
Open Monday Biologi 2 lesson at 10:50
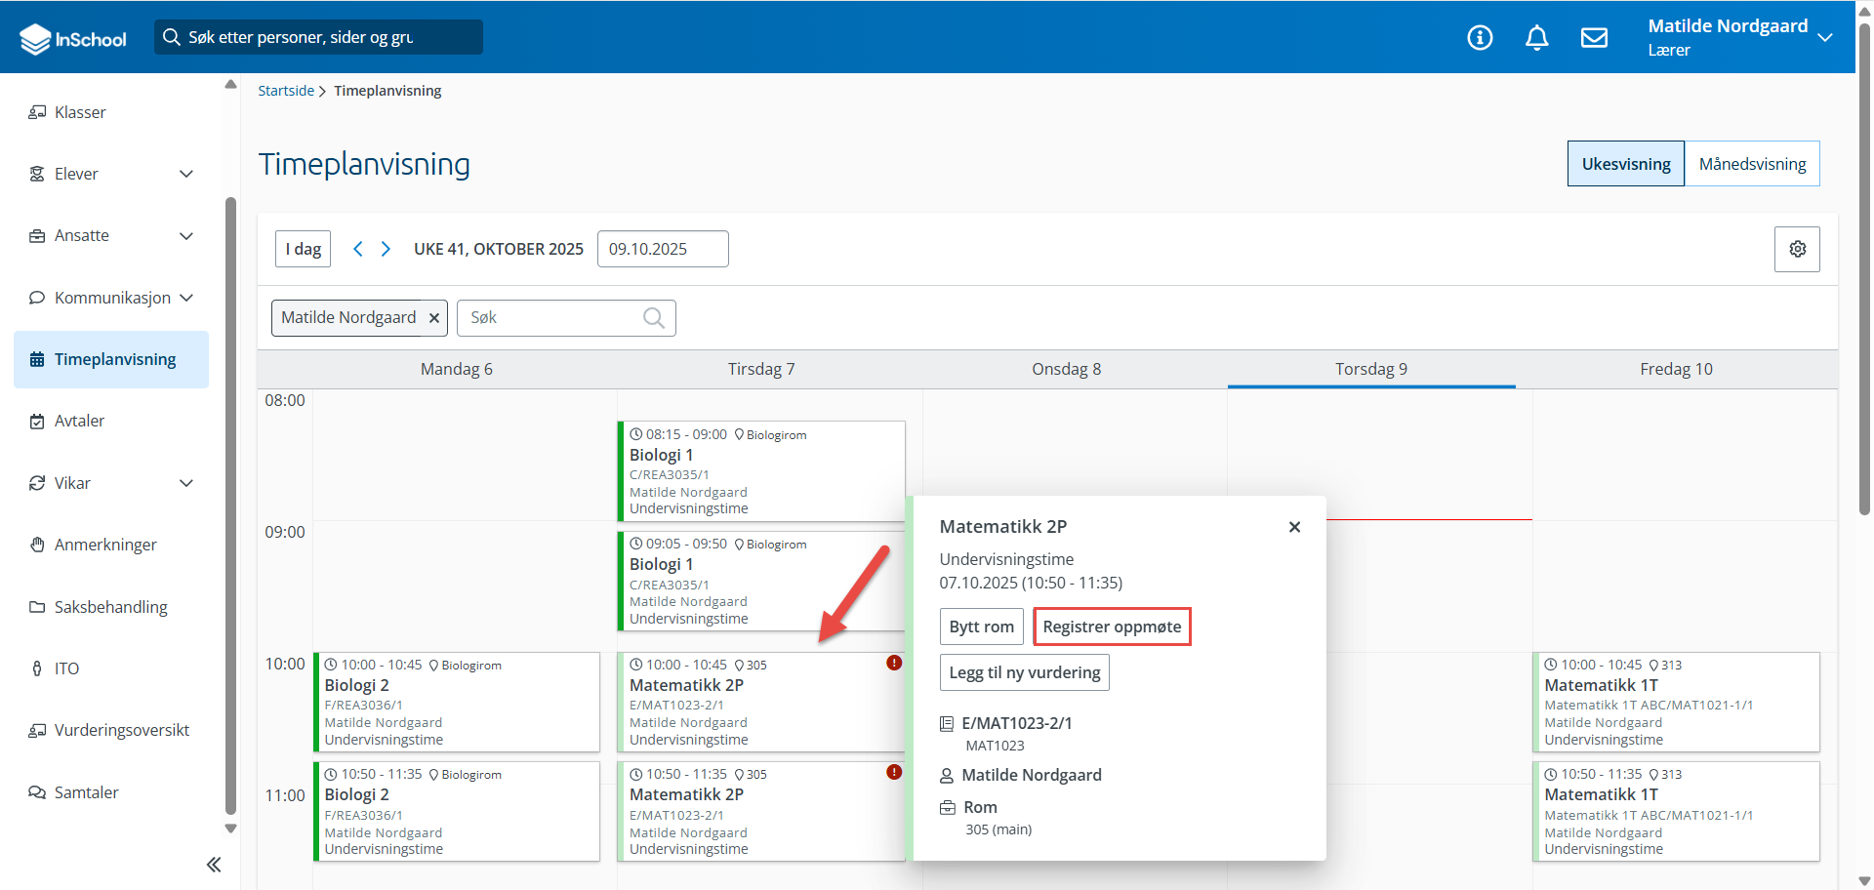(x=457, y=811)
